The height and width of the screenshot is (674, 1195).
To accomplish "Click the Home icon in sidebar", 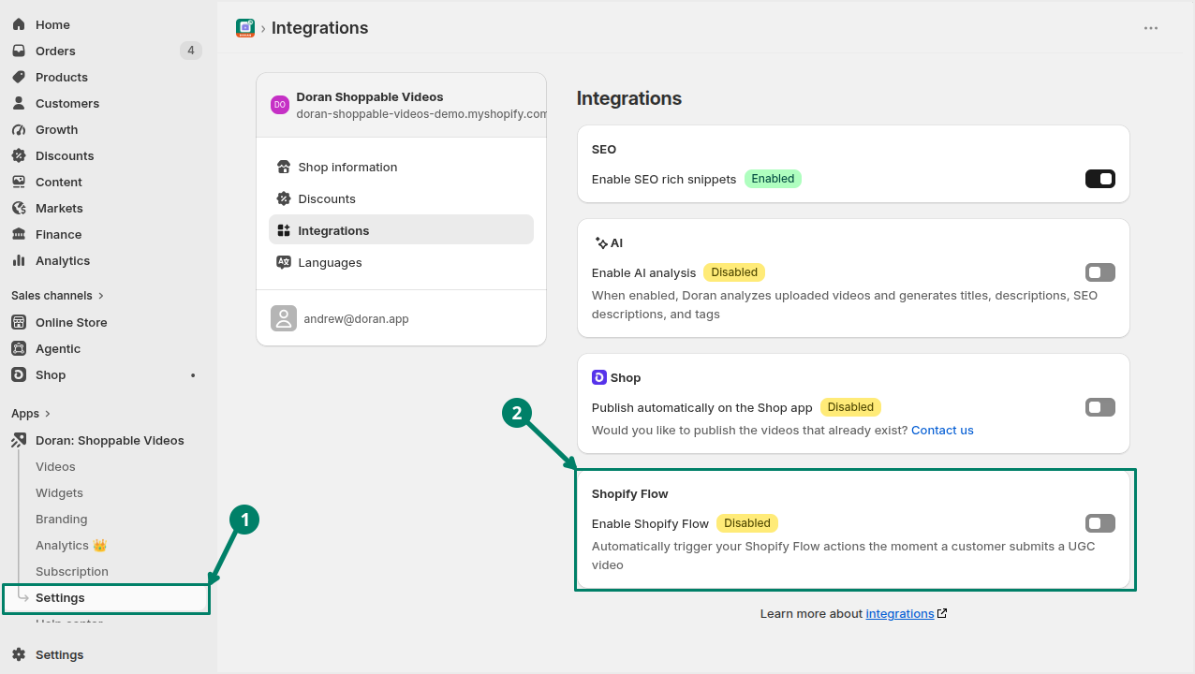I will point(19,24).
